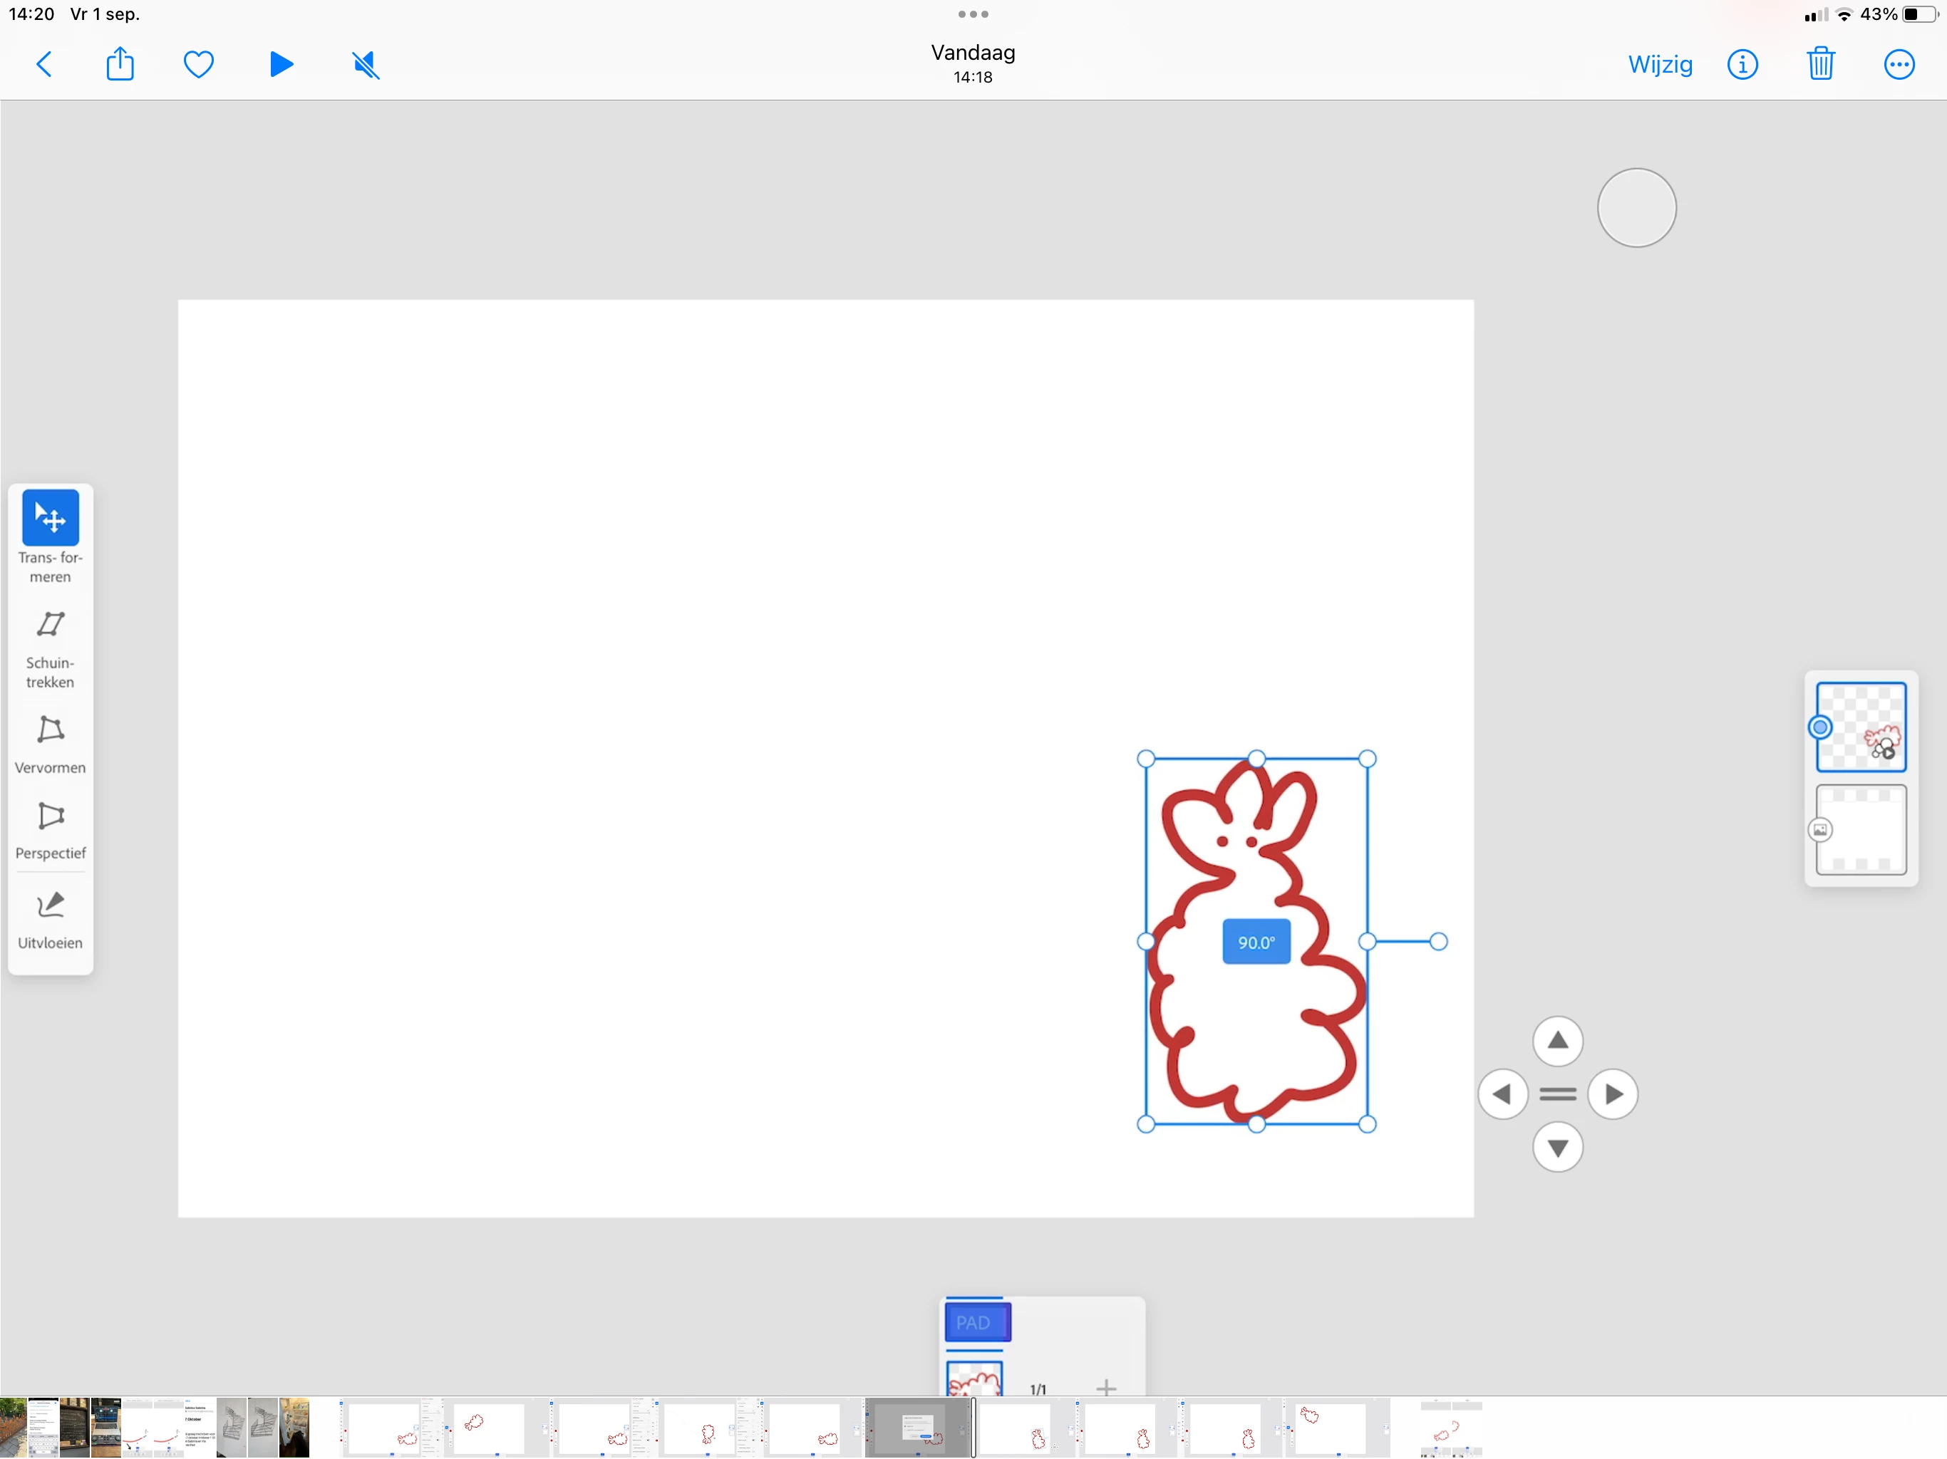
Task: Nudge selection right with arrow button
Action: point(1613,1094)
